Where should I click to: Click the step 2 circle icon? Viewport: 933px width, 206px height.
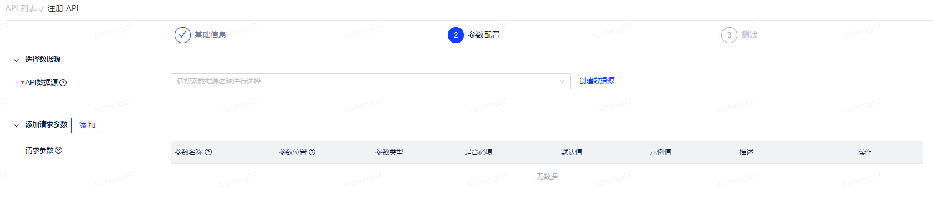tap(456, 35)
